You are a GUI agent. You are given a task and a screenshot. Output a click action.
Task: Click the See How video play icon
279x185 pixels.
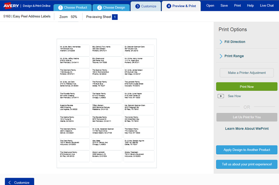click(221, 96)
